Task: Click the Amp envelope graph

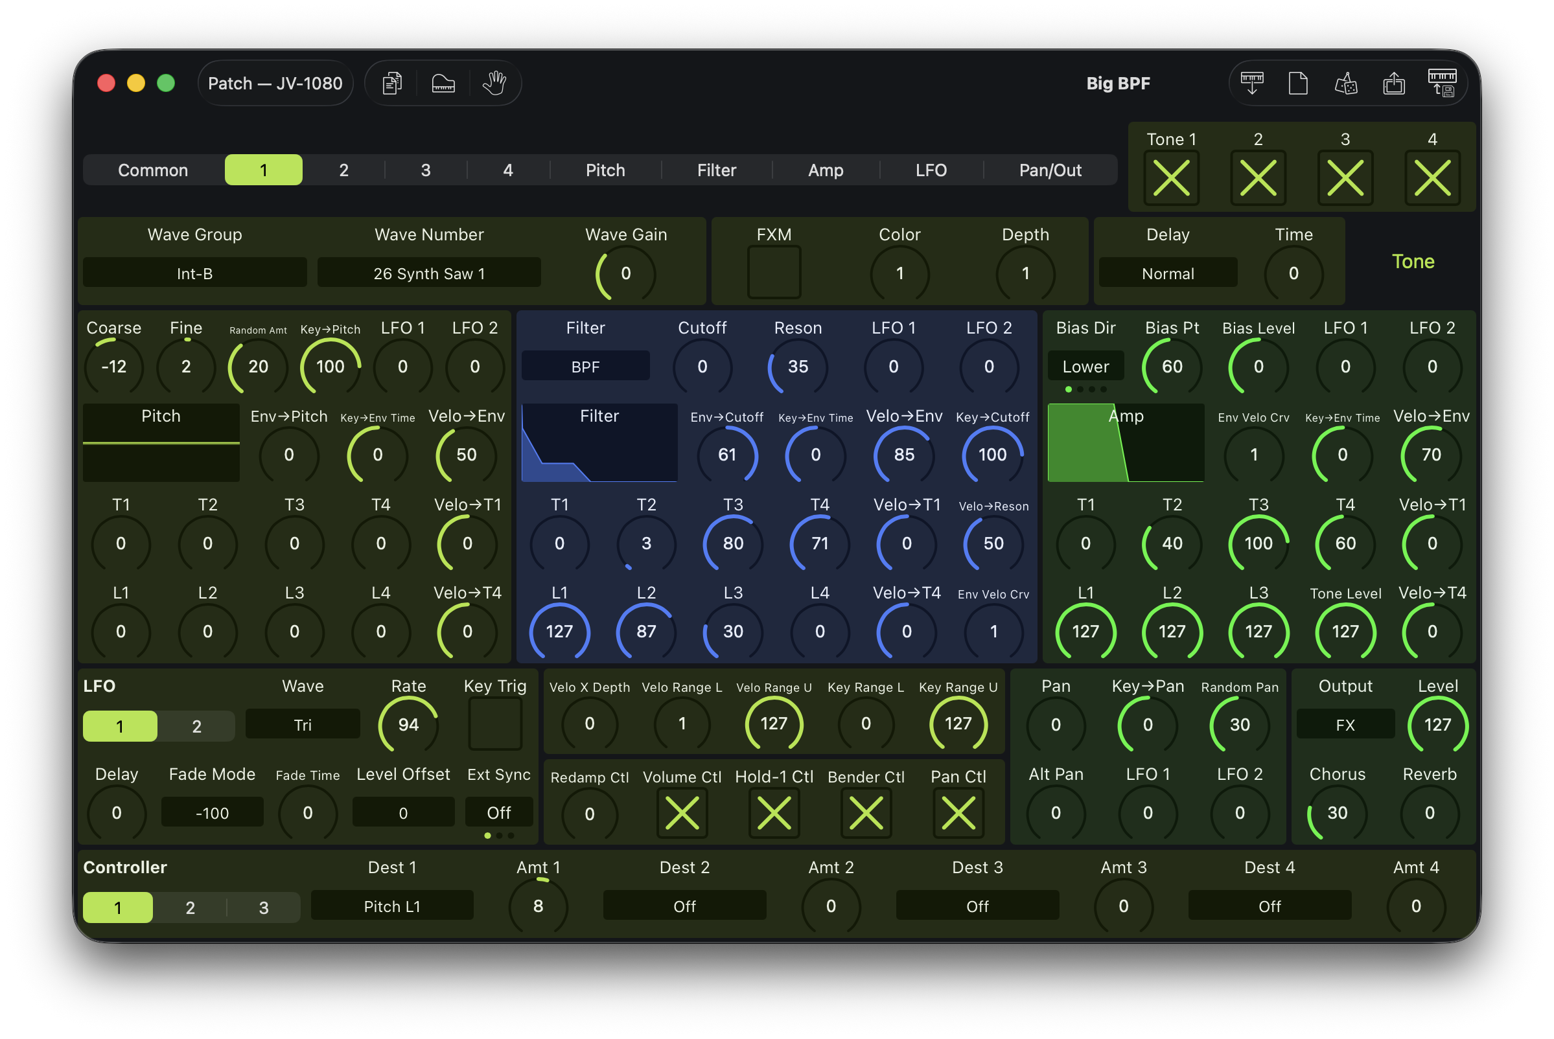Action: click(1126, 442)
